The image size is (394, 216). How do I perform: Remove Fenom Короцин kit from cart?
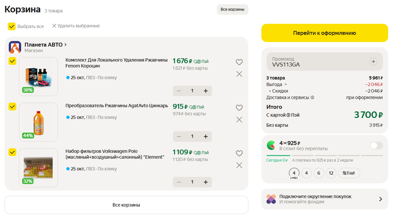pyautogui.click(x=239, y=74)
